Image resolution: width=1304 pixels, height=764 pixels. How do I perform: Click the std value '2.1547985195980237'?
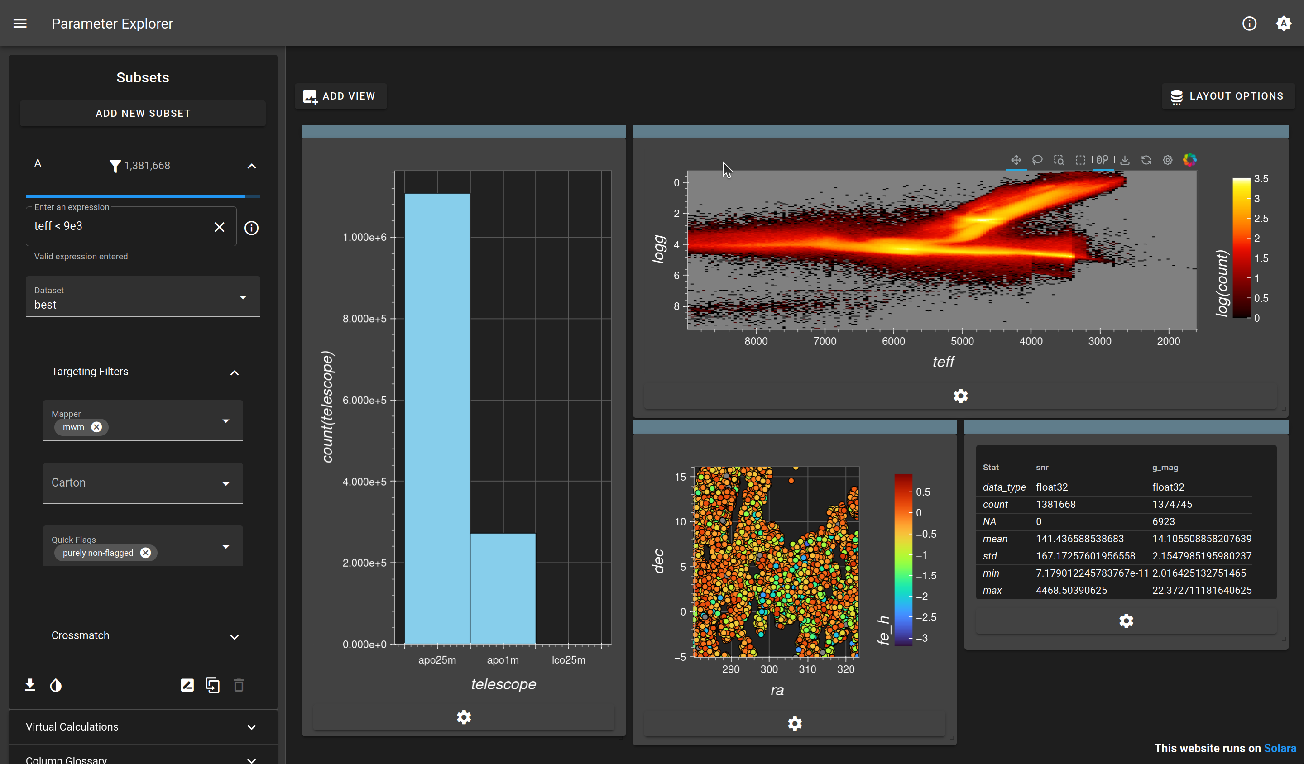tap(1202, 556)
